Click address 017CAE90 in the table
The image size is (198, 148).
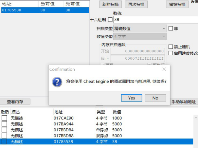(x=63, y=118)
